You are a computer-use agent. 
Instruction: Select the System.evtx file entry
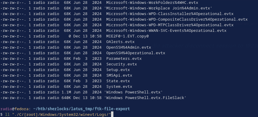point(119,87)
